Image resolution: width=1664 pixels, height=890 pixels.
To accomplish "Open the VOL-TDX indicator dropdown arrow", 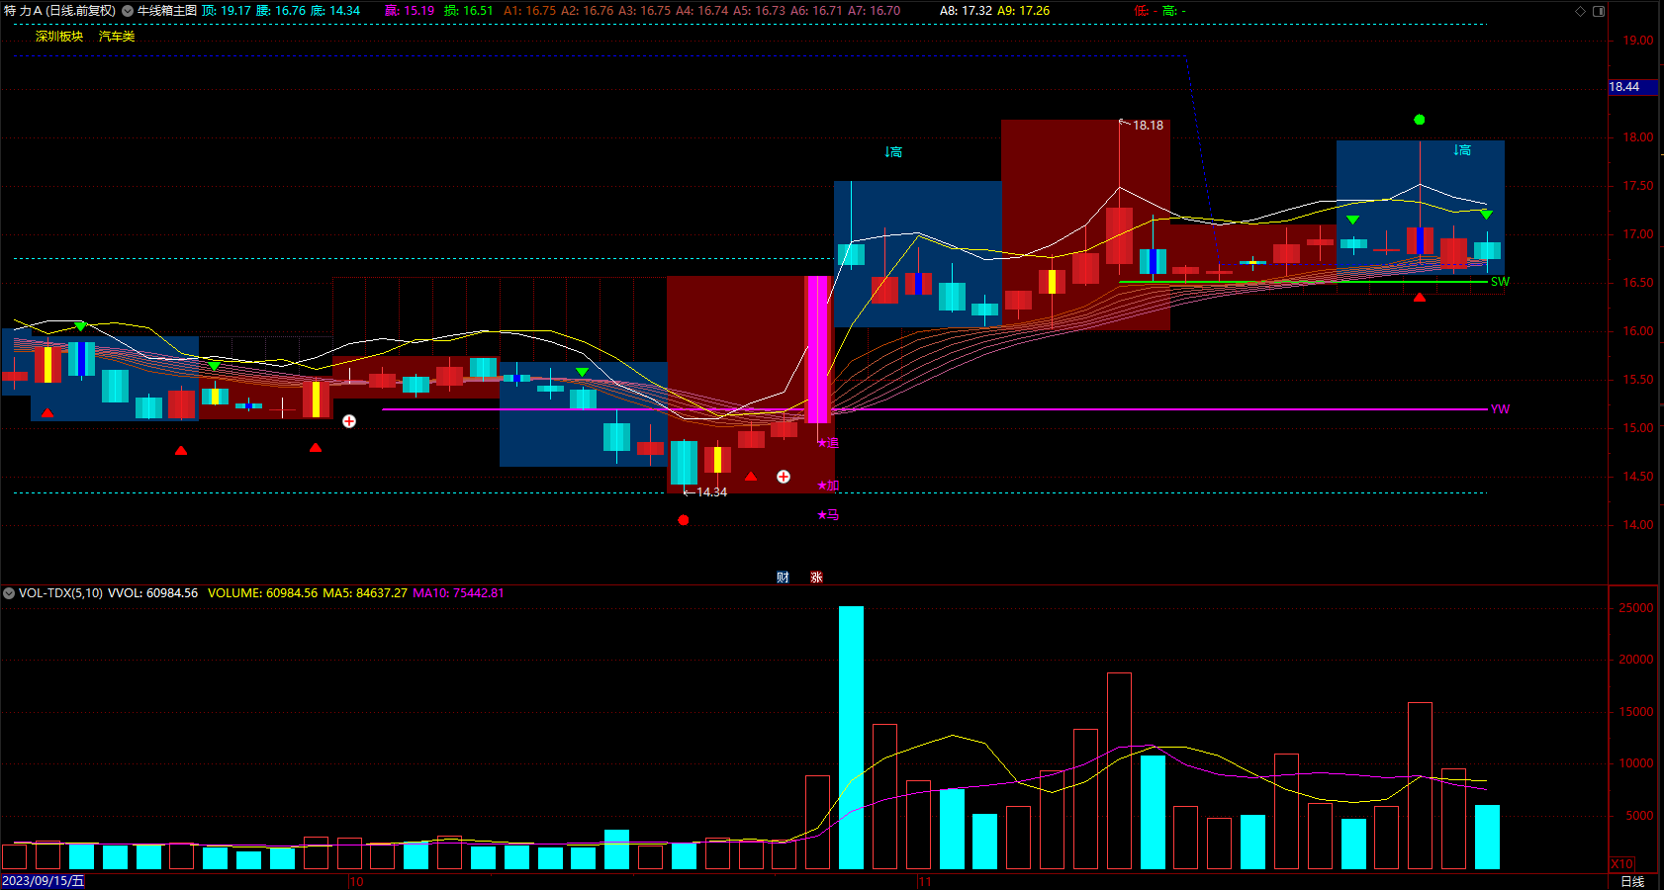I will 9,593.
